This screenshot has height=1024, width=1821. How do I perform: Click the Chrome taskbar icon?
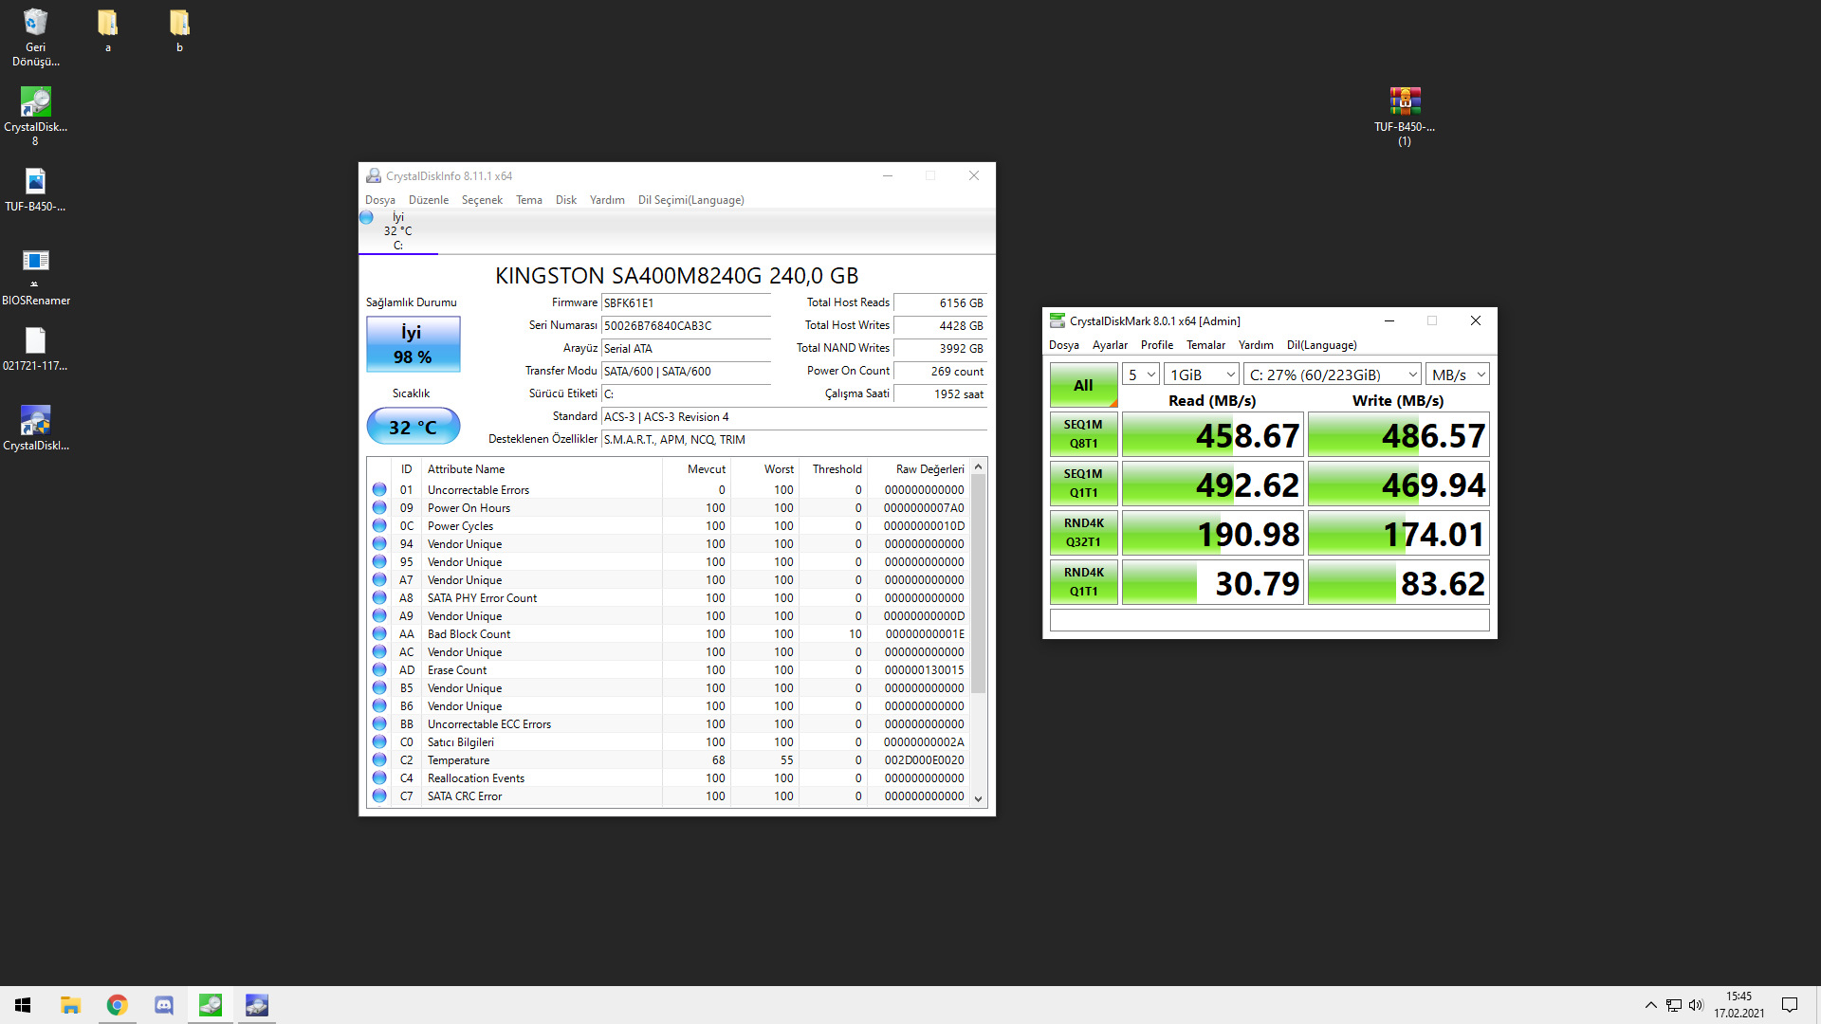point(117,1005)
